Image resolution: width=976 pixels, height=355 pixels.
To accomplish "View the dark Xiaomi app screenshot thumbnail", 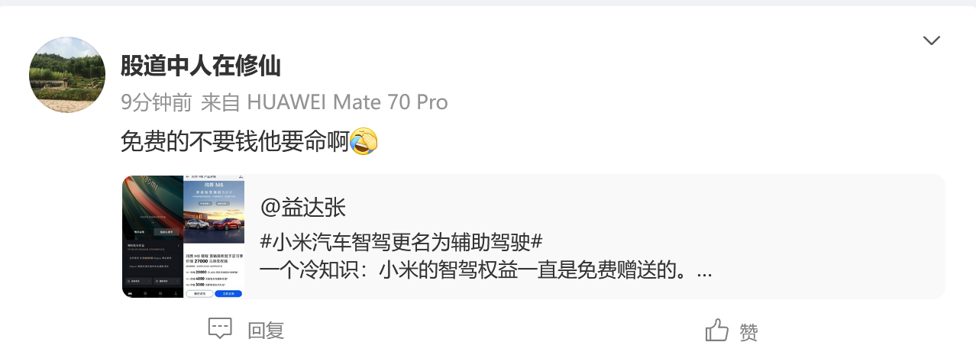I will 153,236.
